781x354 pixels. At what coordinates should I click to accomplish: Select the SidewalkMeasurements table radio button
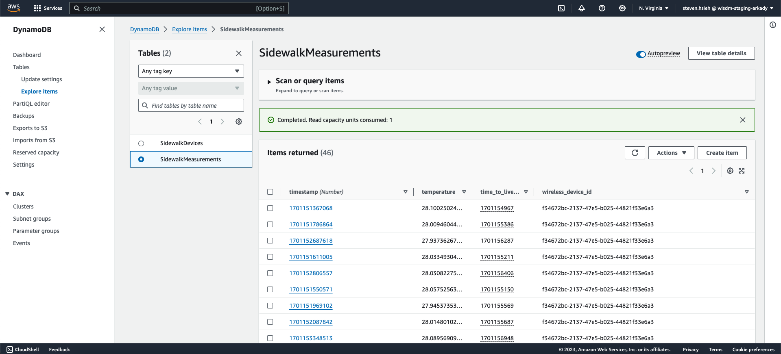click(141, 159)
